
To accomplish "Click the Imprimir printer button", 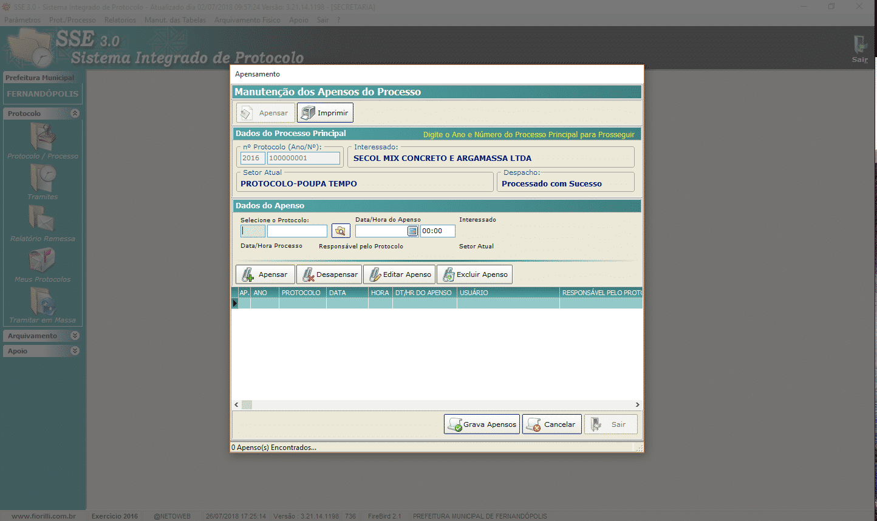I will [x=325, y=113].
